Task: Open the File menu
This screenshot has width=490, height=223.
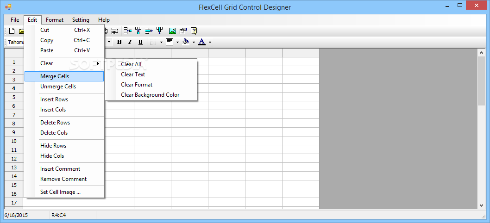Action: (x=15, y=20)
